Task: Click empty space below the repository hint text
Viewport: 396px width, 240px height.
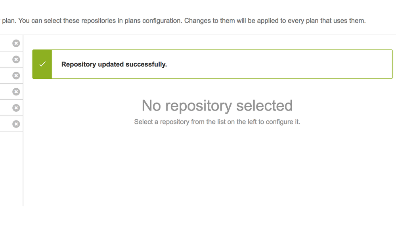Action: pyautogui.click(x=217, y=167)
